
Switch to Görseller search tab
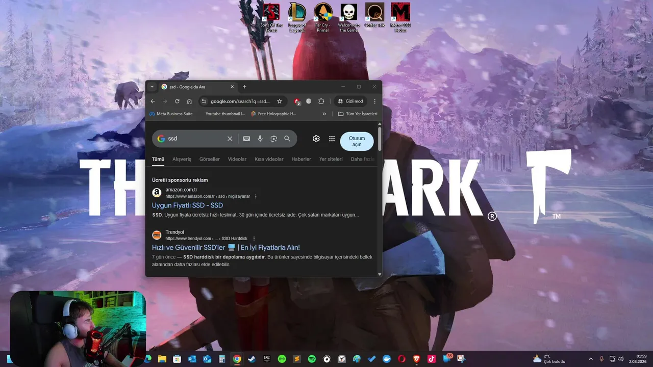[210, 159]
